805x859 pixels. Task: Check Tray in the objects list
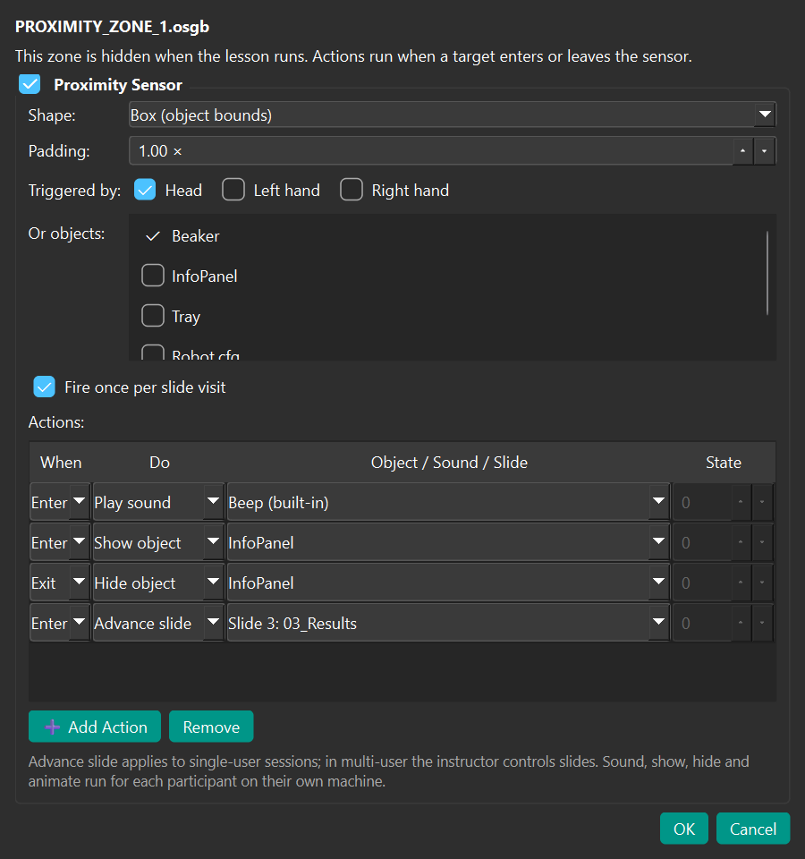tap(153, 316)
